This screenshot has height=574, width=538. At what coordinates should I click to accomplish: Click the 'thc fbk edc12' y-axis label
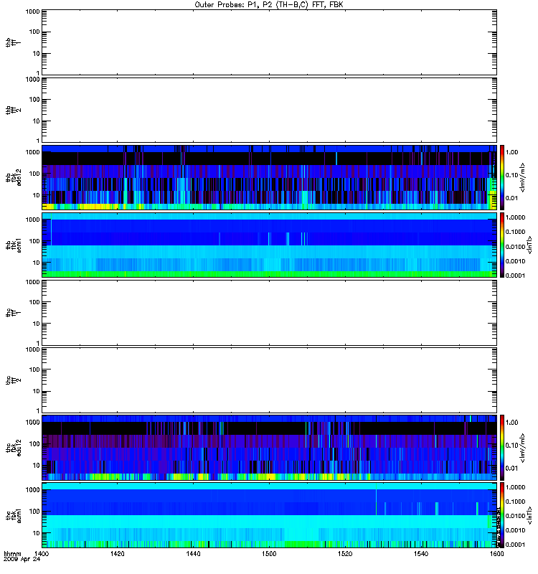(13, 448)
